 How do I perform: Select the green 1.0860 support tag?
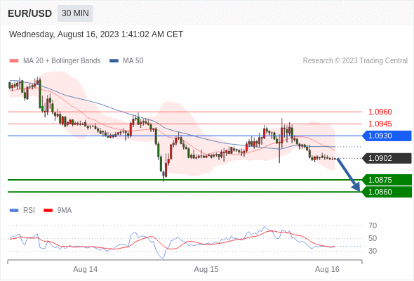click(387, 192)
